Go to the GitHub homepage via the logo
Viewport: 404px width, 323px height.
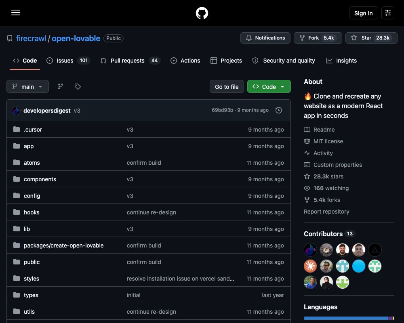point(202,13)
